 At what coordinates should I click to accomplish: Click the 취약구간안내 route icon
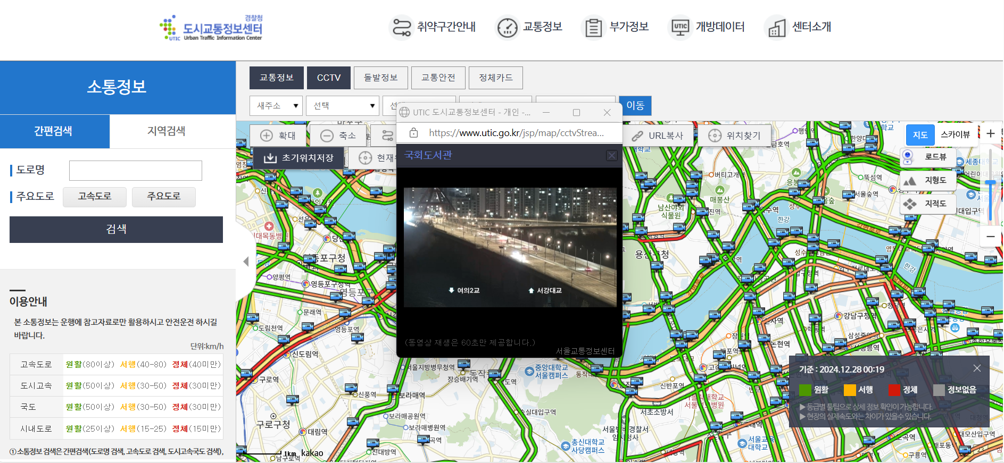[402, 28]
